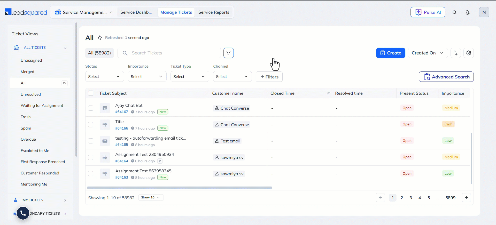The width and height of the screenshot is (496, 225).
Task: Click the icon of Assignment Test 863958345
Action: click(105, 174)
